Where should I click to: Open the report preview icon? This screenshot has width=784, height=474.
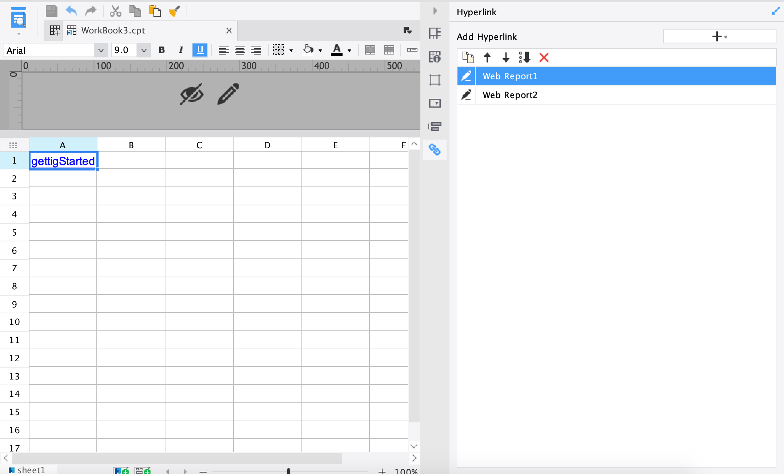(x=19, y=18)
